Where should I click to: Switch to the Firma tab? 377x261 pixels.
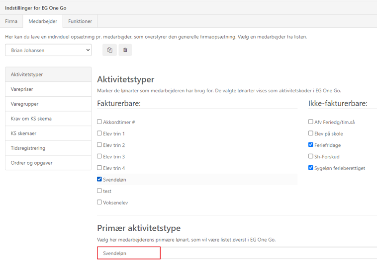click(x=11, y=21)
